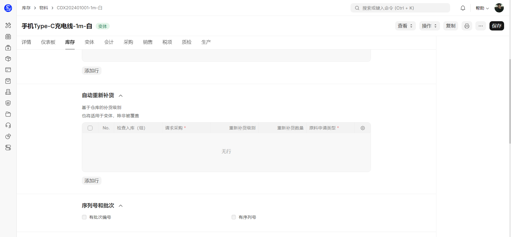Switch to the 会计 tab
The height and width of the screenshot is (237, 511).
pyautogui.click(x=109, y=42)
